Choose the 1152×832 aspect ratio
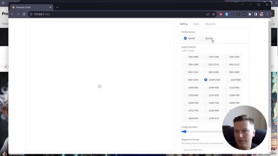Viewport: 278px width, 156px height. [x=191, y=95]
